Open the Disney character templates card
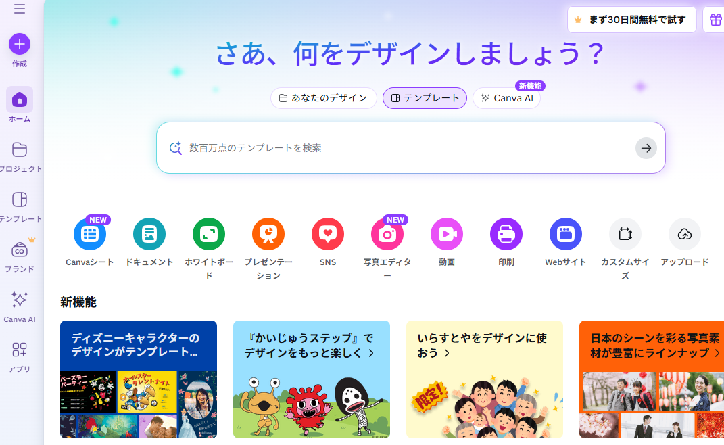724x445 pixels. [x=139, y=379]
